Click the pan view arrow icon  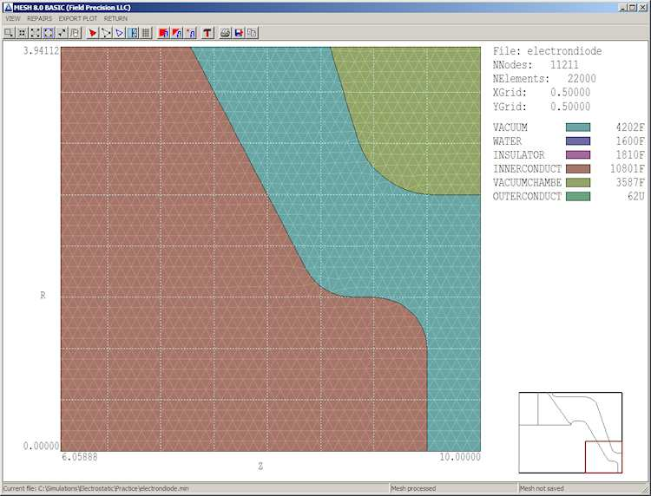tap(62, 33)
